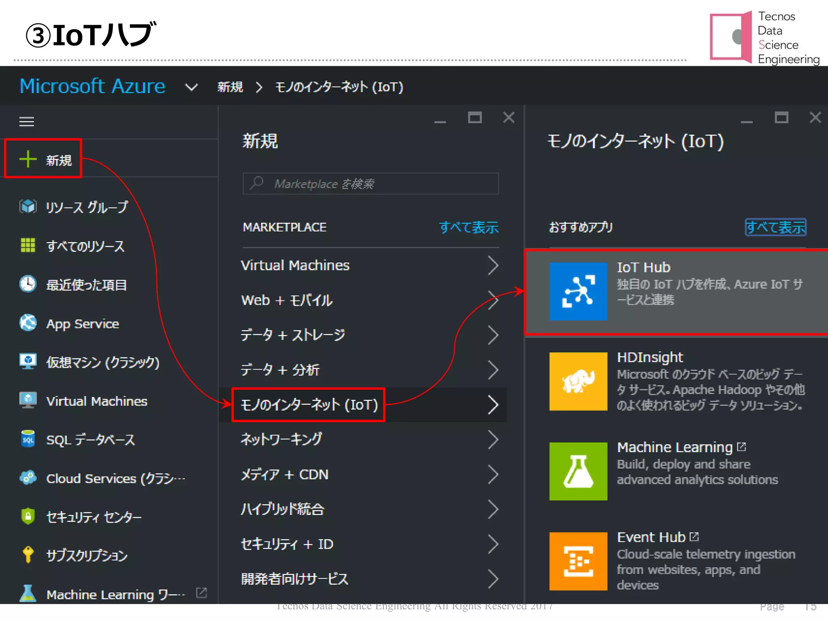Image resolution: width=828 pixels, height=621 pixels.
Task: Click すべて表示 link in おすすめアプリ section
Action: point(775,227)
